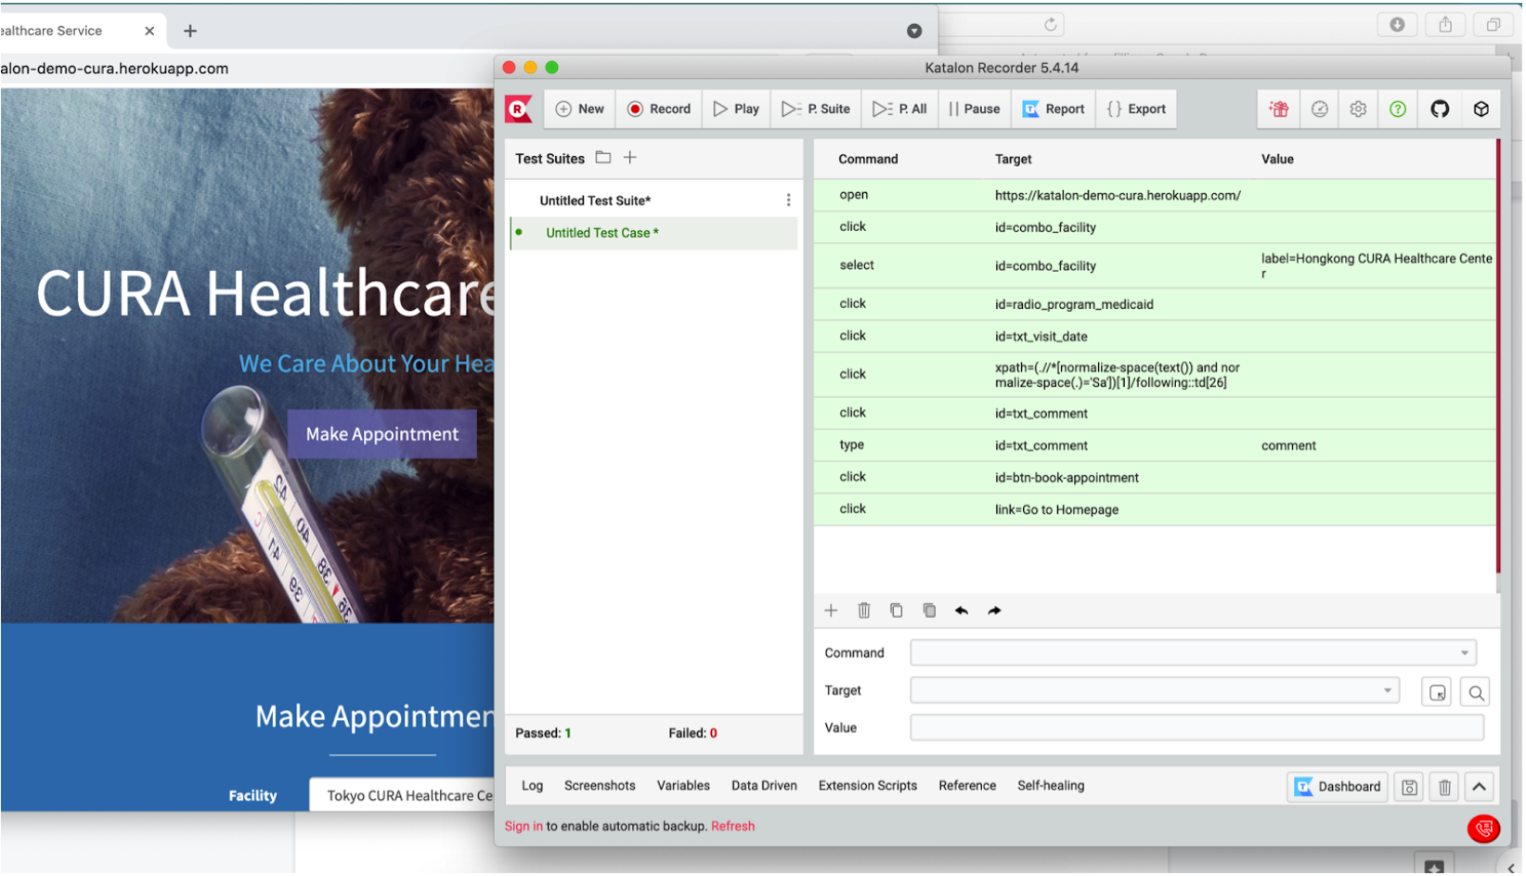Expand the Command dropdown
Screen dimensions: 1526x876
pyautogui.click(x=1466, y=654)
